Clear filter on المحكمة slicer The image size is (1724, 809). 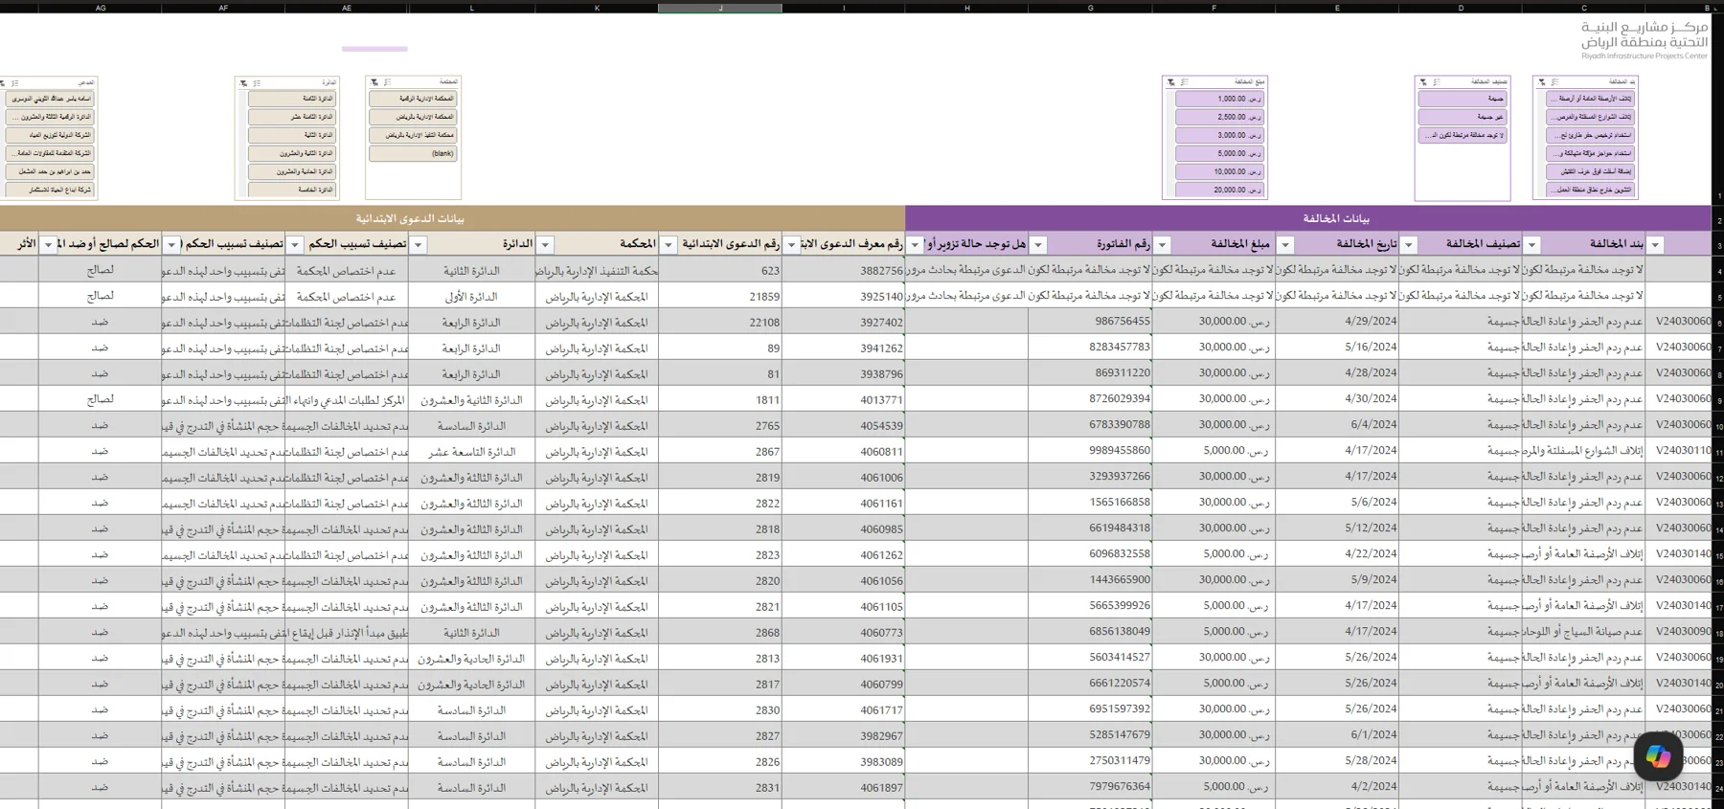[374, 82]
